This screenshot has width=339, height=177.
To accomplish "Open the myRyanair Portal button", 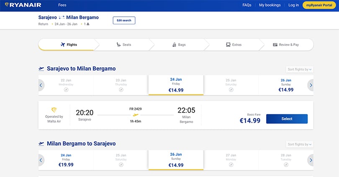I will coord(319,5).
